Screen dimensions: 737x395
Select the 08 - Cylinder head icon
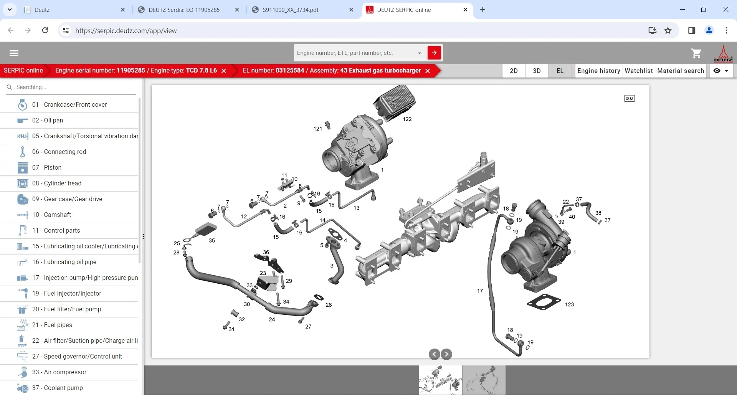22,183
